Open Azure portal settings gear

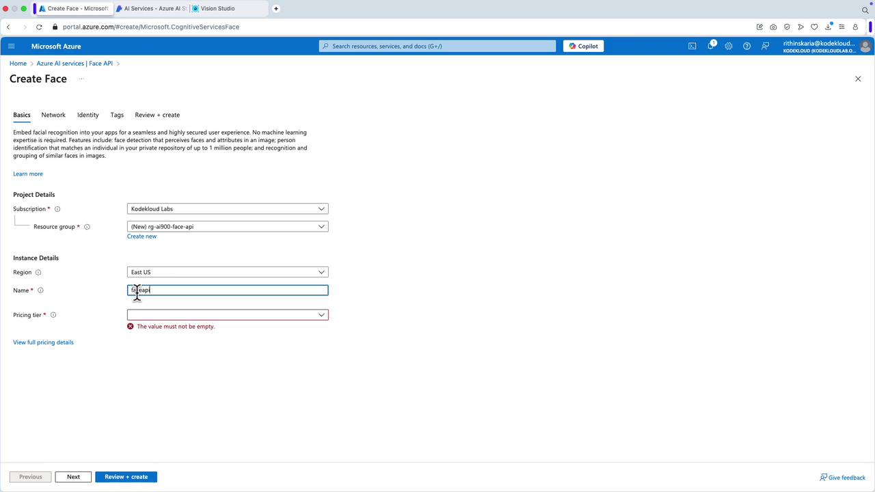point(729,46)
